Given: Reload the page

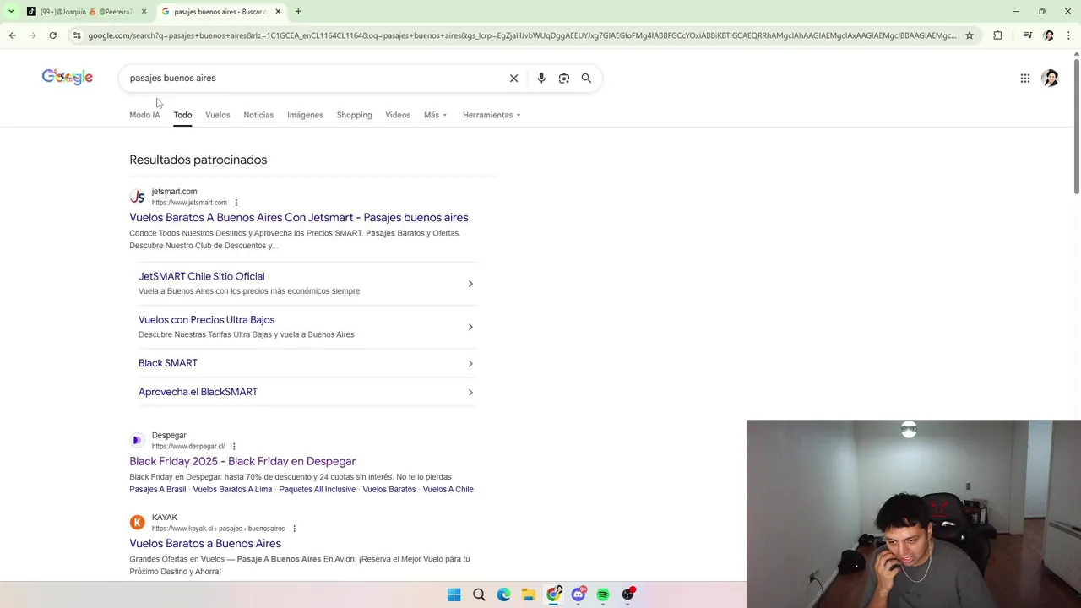Looking at the screenshot, I should (x=52, y=35).
